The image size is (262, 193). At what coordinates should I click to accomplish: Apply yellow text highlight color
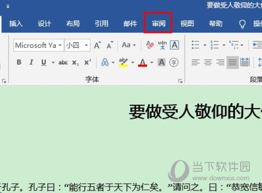point(124,62)
